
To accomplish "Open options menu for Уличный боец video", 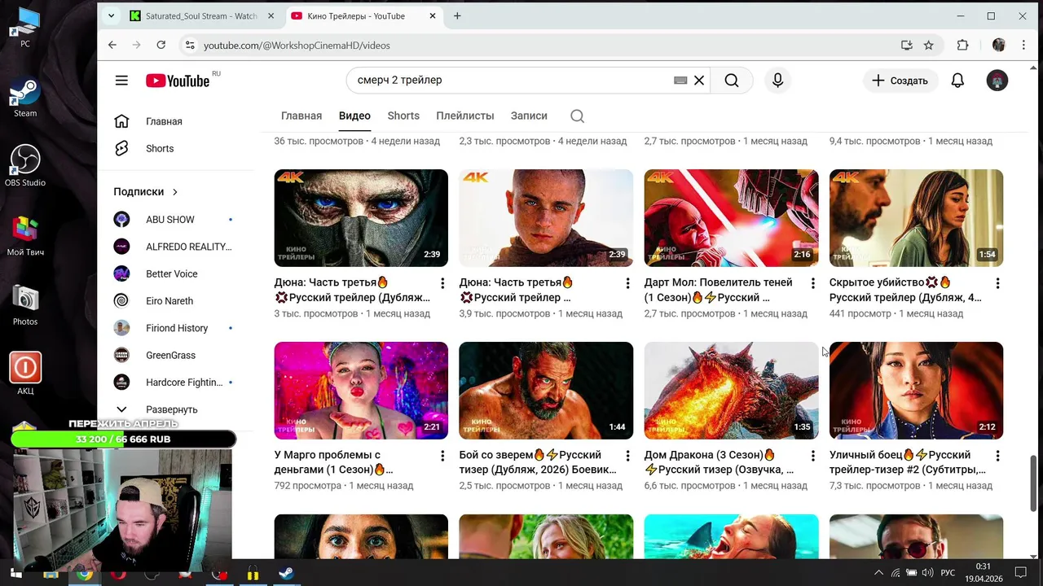I will (997, 456).
